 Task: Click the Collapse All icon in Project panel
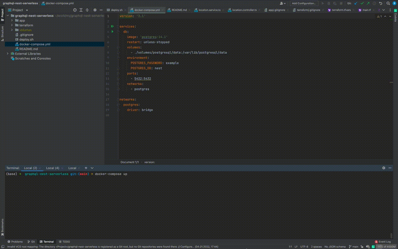(x=87, y=10)
